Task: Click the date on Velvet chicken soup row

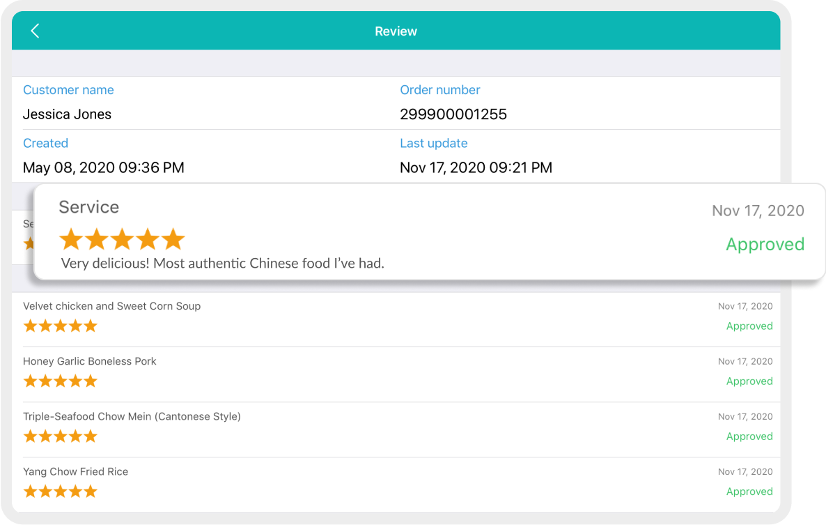Action: click(745, 306)
